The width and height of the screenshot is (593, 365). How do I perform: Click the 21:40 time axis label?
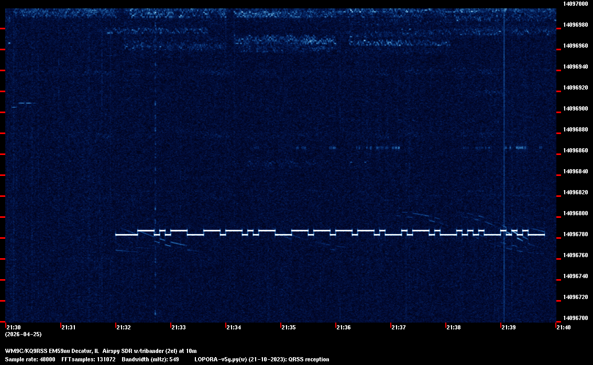pos(564,328)
